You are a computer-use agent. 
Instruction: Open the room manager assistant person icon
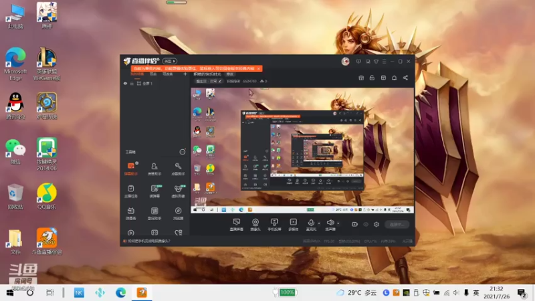click(154, 166)
